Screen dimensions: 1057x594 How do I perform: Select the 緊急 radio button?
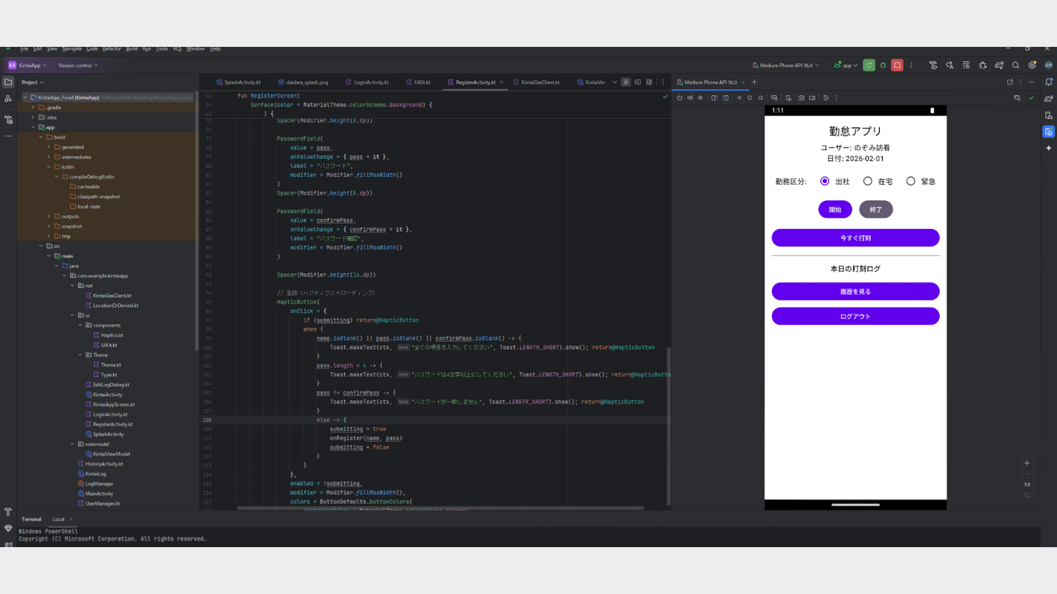[910, 181]
